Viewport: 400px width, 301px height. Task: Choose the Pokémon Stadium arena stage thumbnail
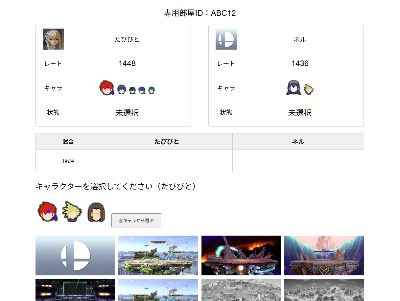(75, 290)
